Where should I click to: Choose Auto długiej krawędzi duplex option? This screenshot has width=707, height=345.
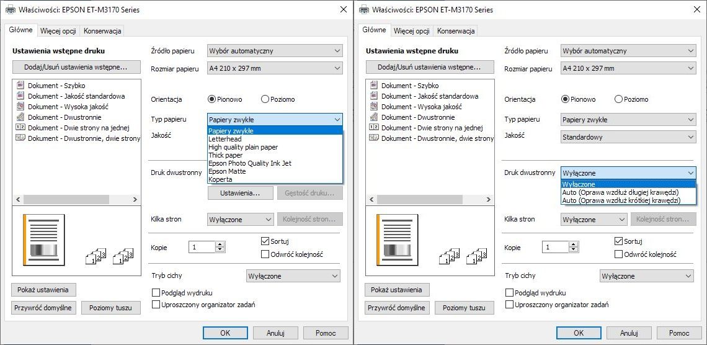[628, 192]
